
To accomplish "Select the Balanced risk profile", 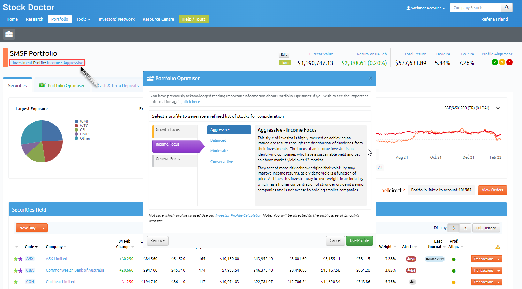I will coord(218,140).
